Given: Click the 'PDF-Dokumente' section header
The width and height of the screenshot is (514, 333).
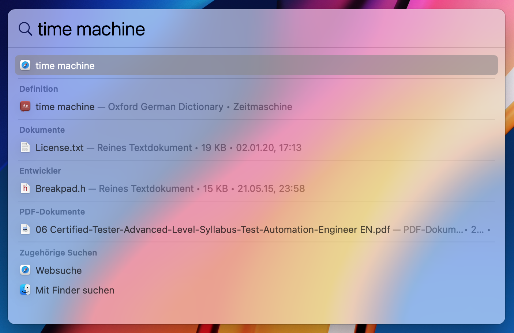Looking at the screenshot, I should 52,212.
